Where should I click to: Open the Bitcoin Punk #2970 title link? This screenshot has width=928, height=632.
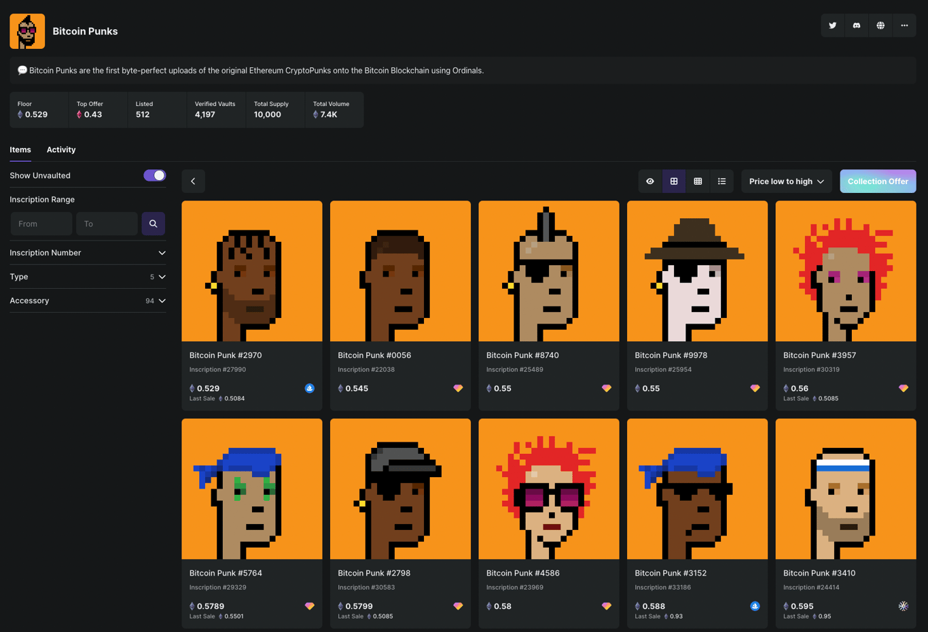(x=226, y=355)
